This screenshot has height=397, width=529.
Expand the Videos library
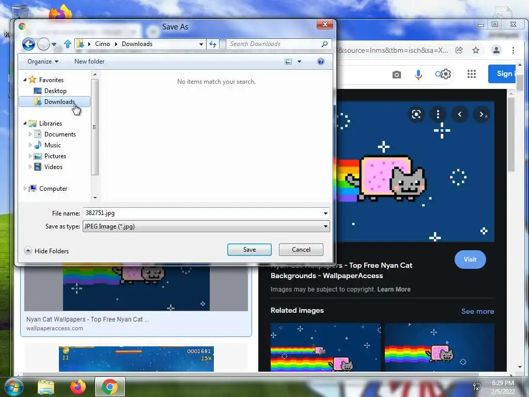(x=30, y=167)
